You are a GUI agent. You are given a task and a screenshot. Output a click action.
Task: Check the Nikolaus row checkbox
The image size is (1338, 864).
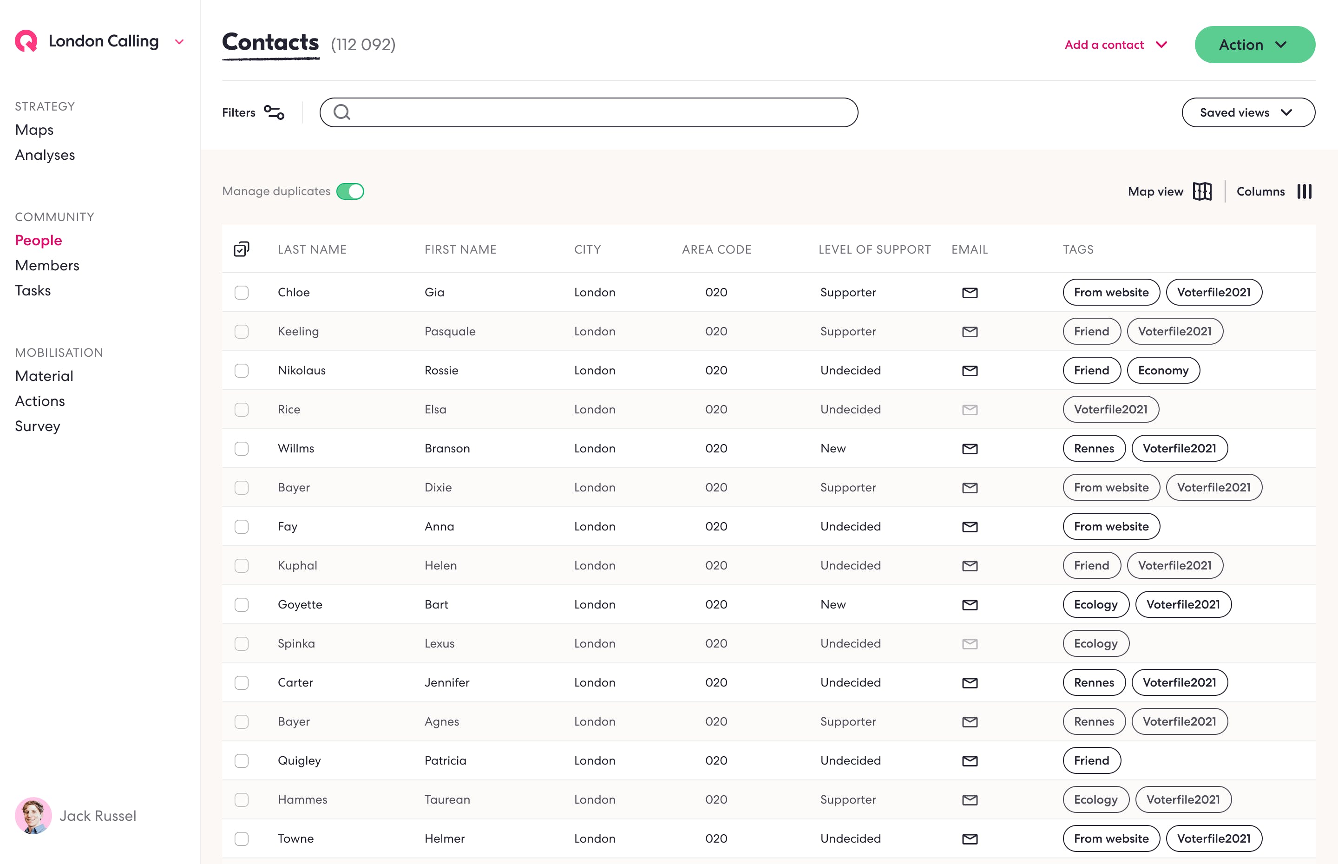241,370
